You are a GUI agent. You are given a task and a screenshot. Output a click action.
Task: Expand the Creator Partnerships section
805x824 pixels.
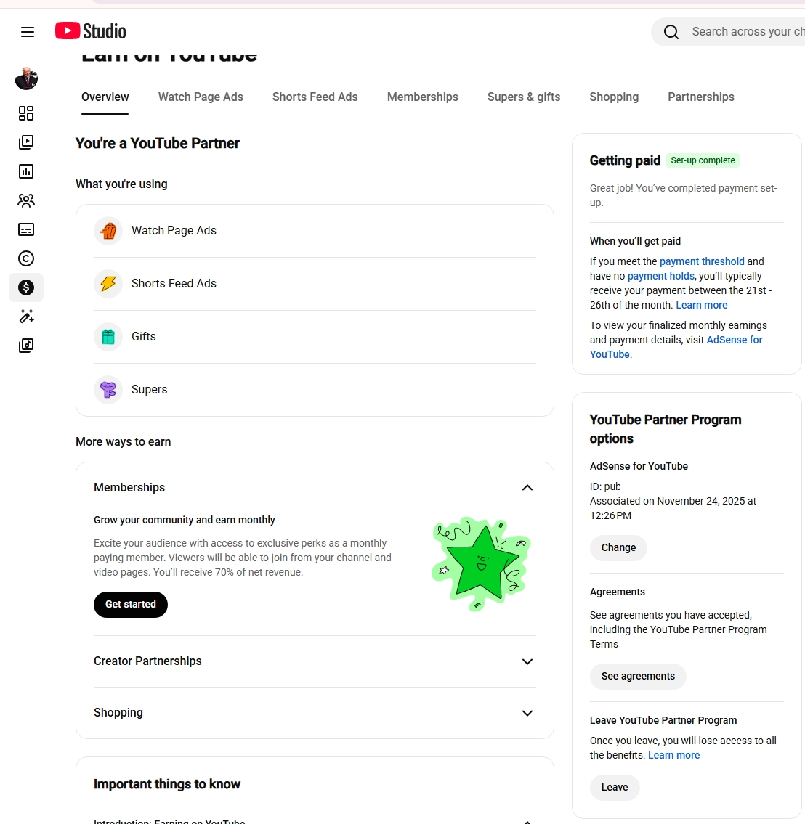(315, 661)
